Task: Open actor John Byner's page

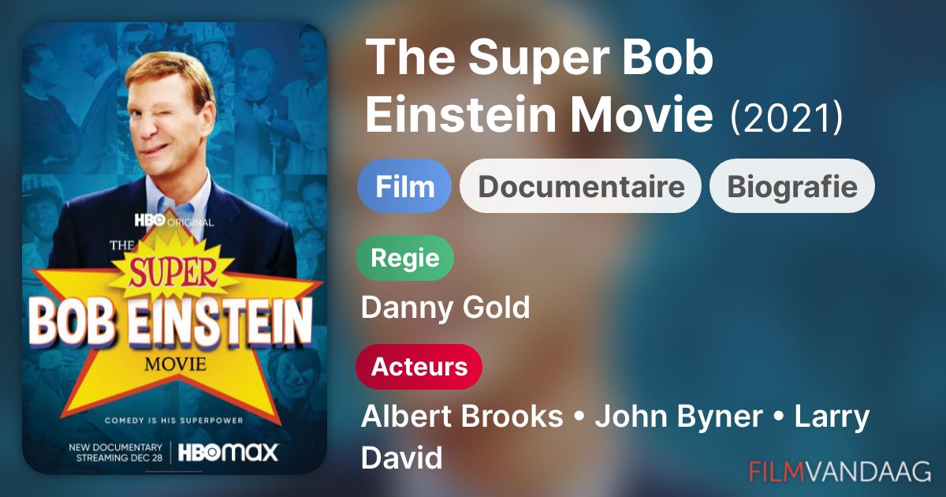Action: 680,417
